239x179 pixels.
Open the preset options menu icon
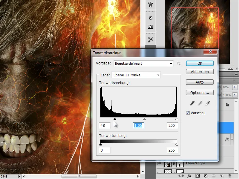(x=178, y=63)
